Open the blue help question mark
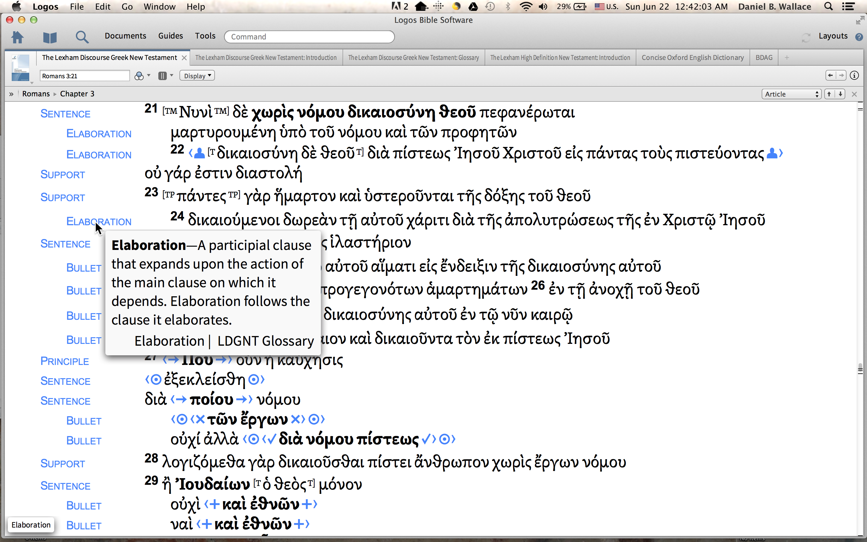 (859, 37)
